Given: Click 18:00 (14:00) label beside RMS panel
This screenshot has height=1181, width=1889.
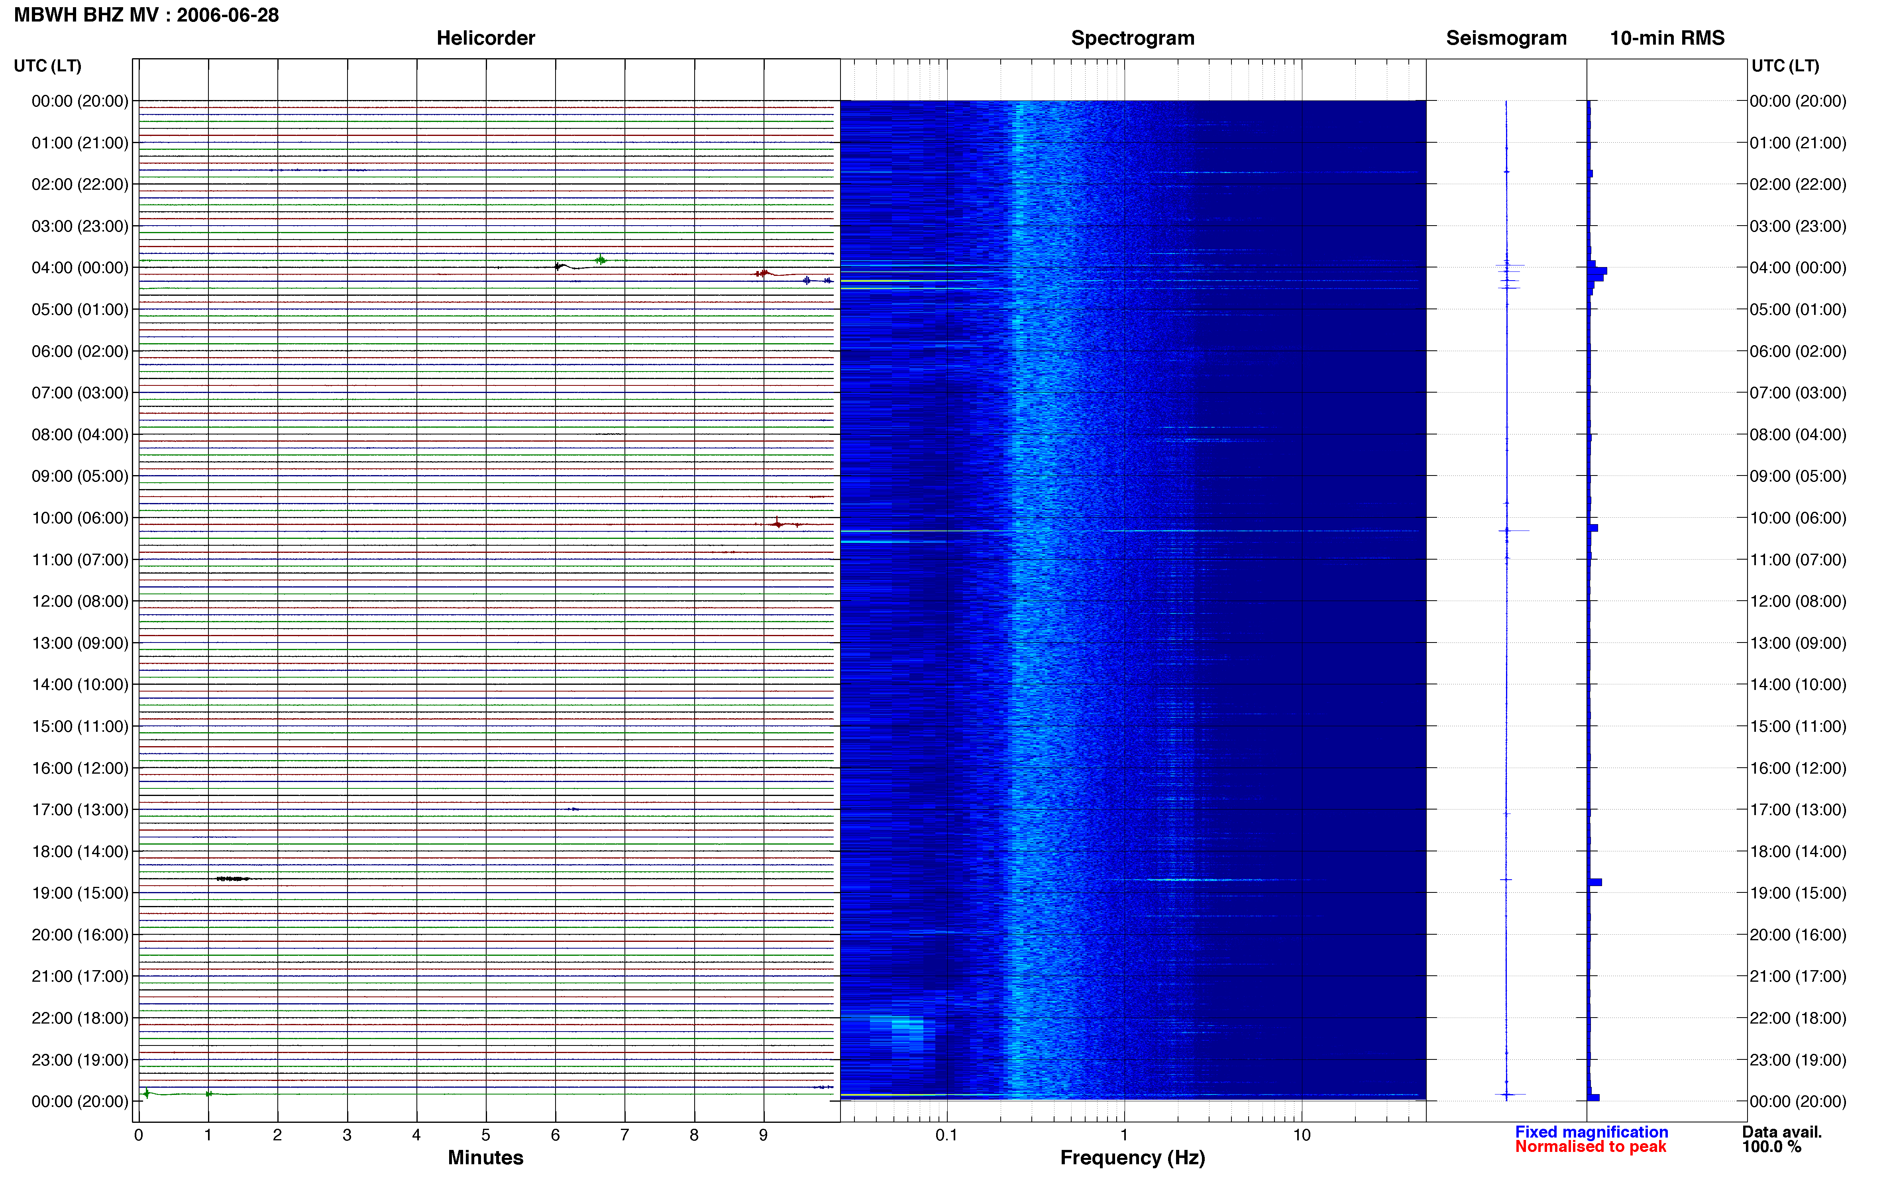Looking at the screenshot, I should (1798, 851).
